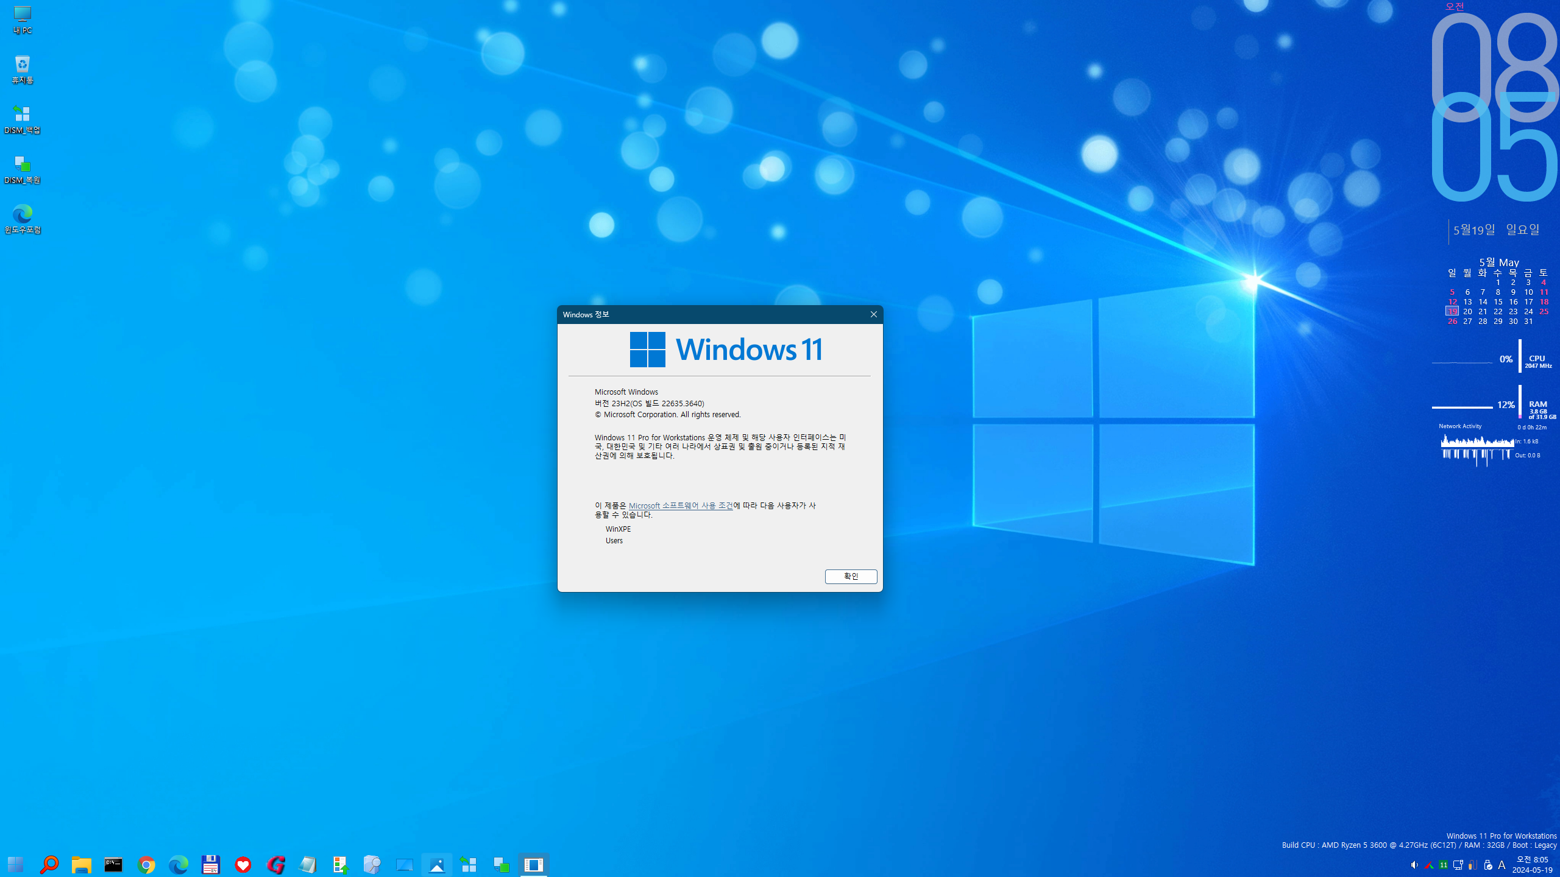Click the green 11 tray icon

coord(1444,865)
